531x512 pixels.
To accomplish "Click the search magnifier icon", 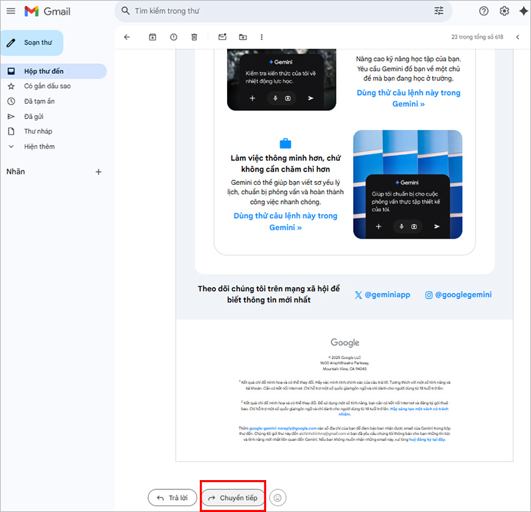I will point(125,11).
